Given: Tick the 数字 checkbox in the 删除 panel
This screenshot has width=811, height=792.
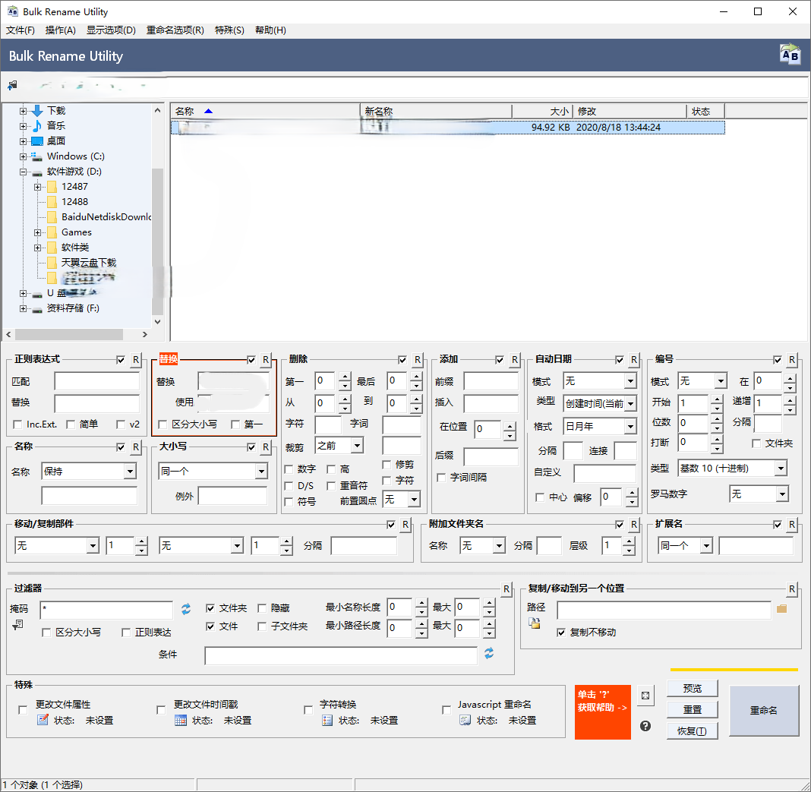Looking at the screenshot, I should (x=289, y=469).
